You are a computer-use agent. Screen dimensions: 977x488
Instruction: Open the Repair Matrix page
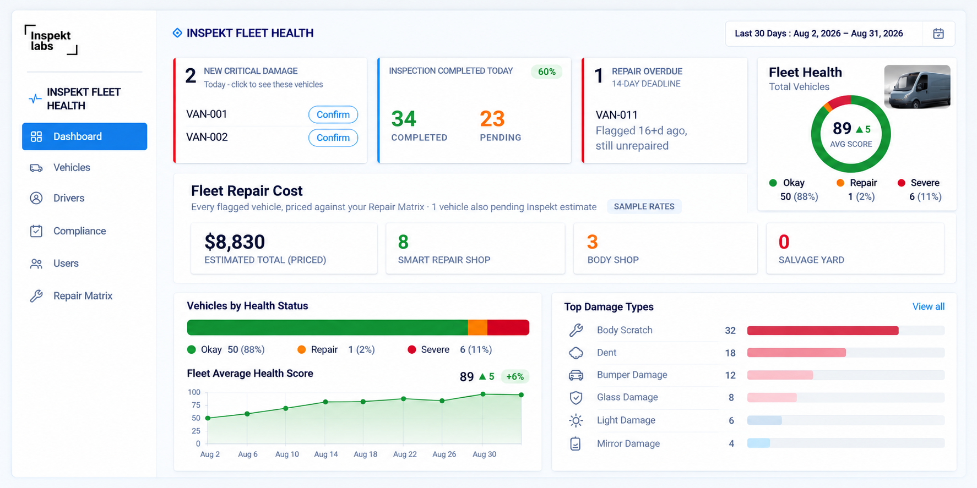pos(83,296)
